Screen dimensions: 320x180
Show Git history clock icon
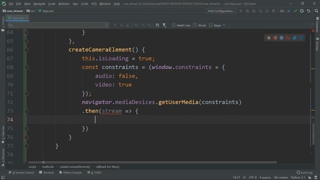pos(302,11)
